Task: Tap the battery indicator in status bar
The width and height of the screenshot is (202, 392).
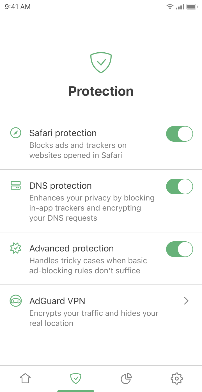Action: pyautogui.click(x=192, y=7)
